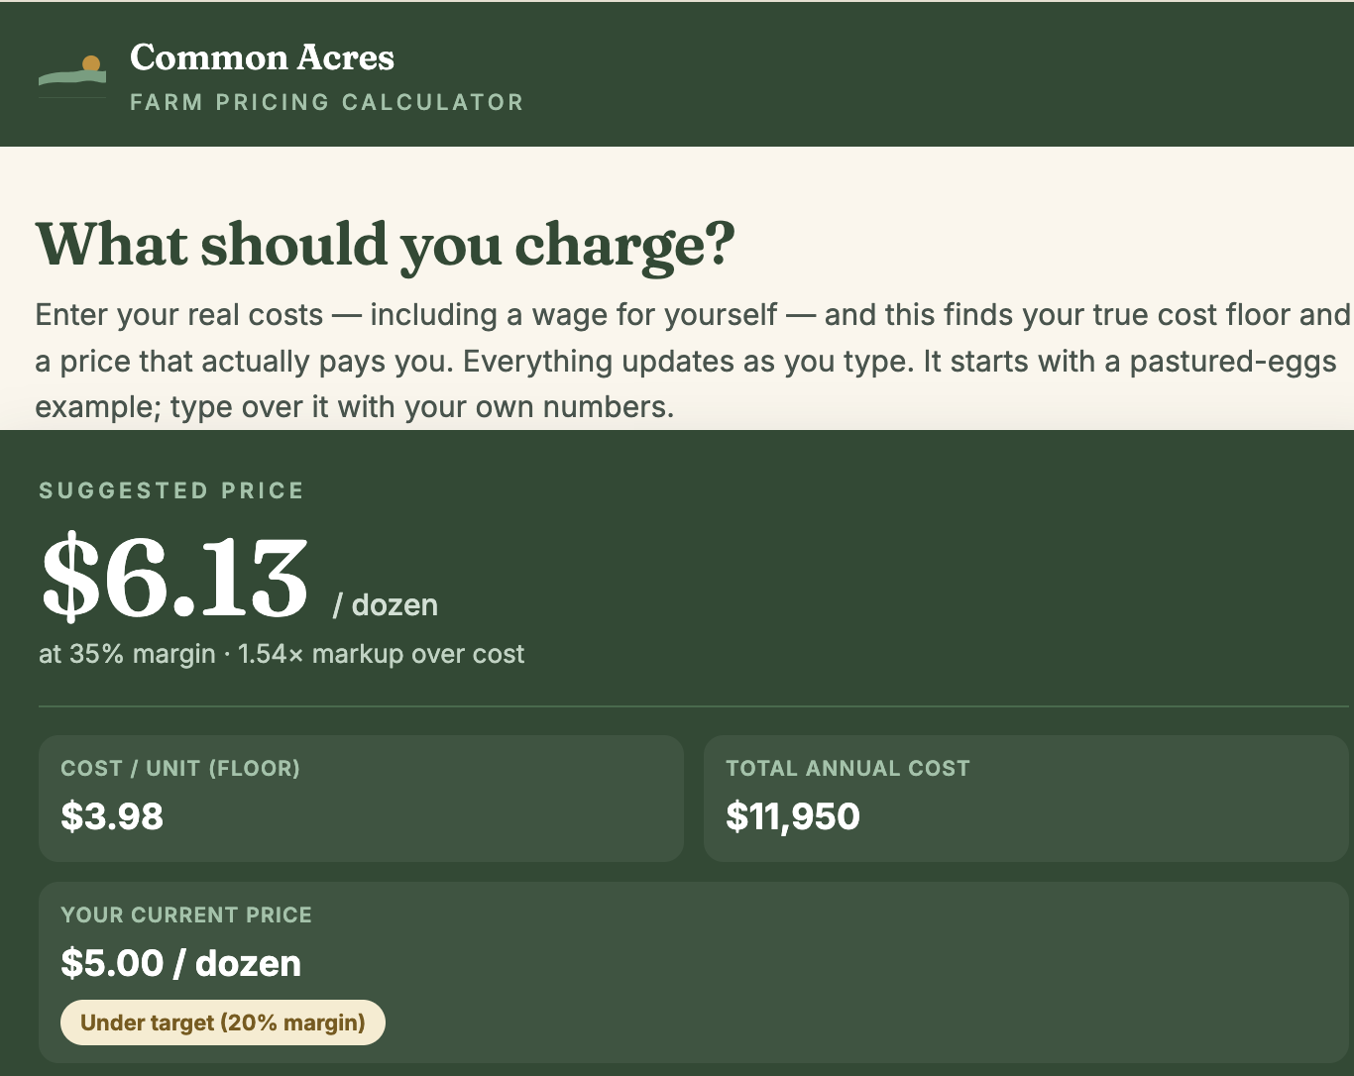Click the $5.00 / dozen current price
Viewport: 1354px width, 1076px height.
pyautogui.click(x=181, y=963)
